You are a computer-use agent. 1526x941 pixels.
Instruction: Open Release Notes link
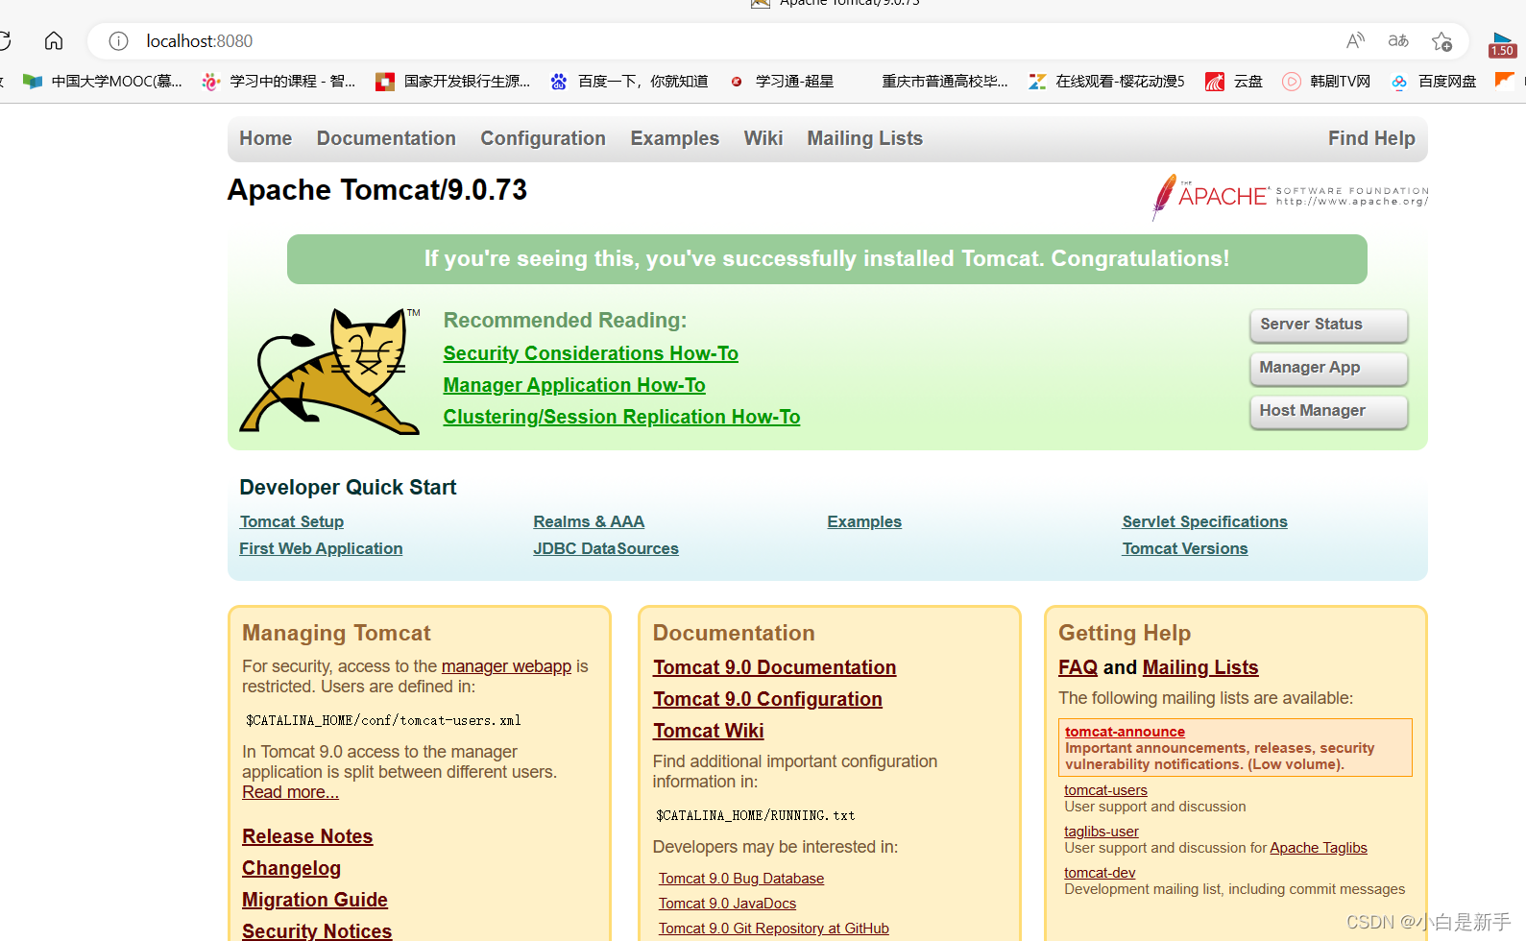(x=307, y=836)
